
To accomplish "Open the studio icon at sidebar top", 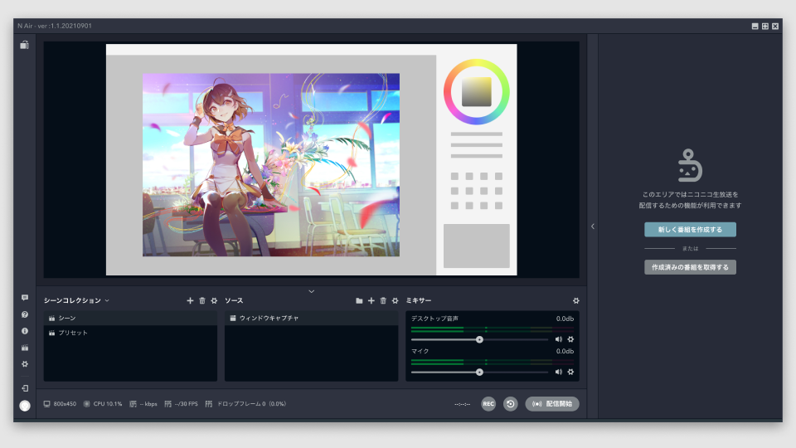I will pyautogui.click(x=24, y=45).
